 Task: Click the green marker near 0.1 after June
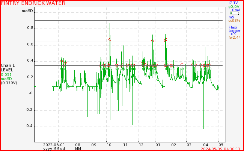point(68,86)
